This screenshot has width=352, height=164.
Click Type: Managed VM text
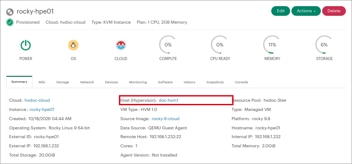(x=251, y=110)
